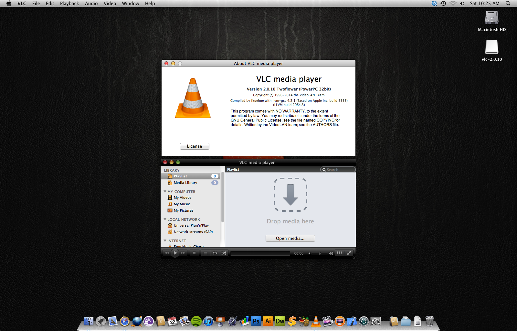Viewport: 517px width, 331px height.
Task: Click the fast-forward/next track button
Action: [183, 253]
